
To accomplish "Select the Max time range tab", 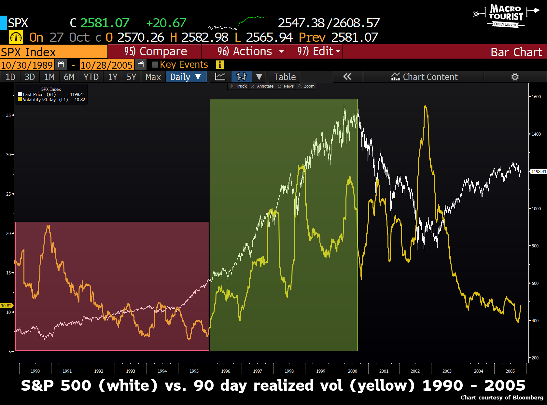I will [153, 77].
